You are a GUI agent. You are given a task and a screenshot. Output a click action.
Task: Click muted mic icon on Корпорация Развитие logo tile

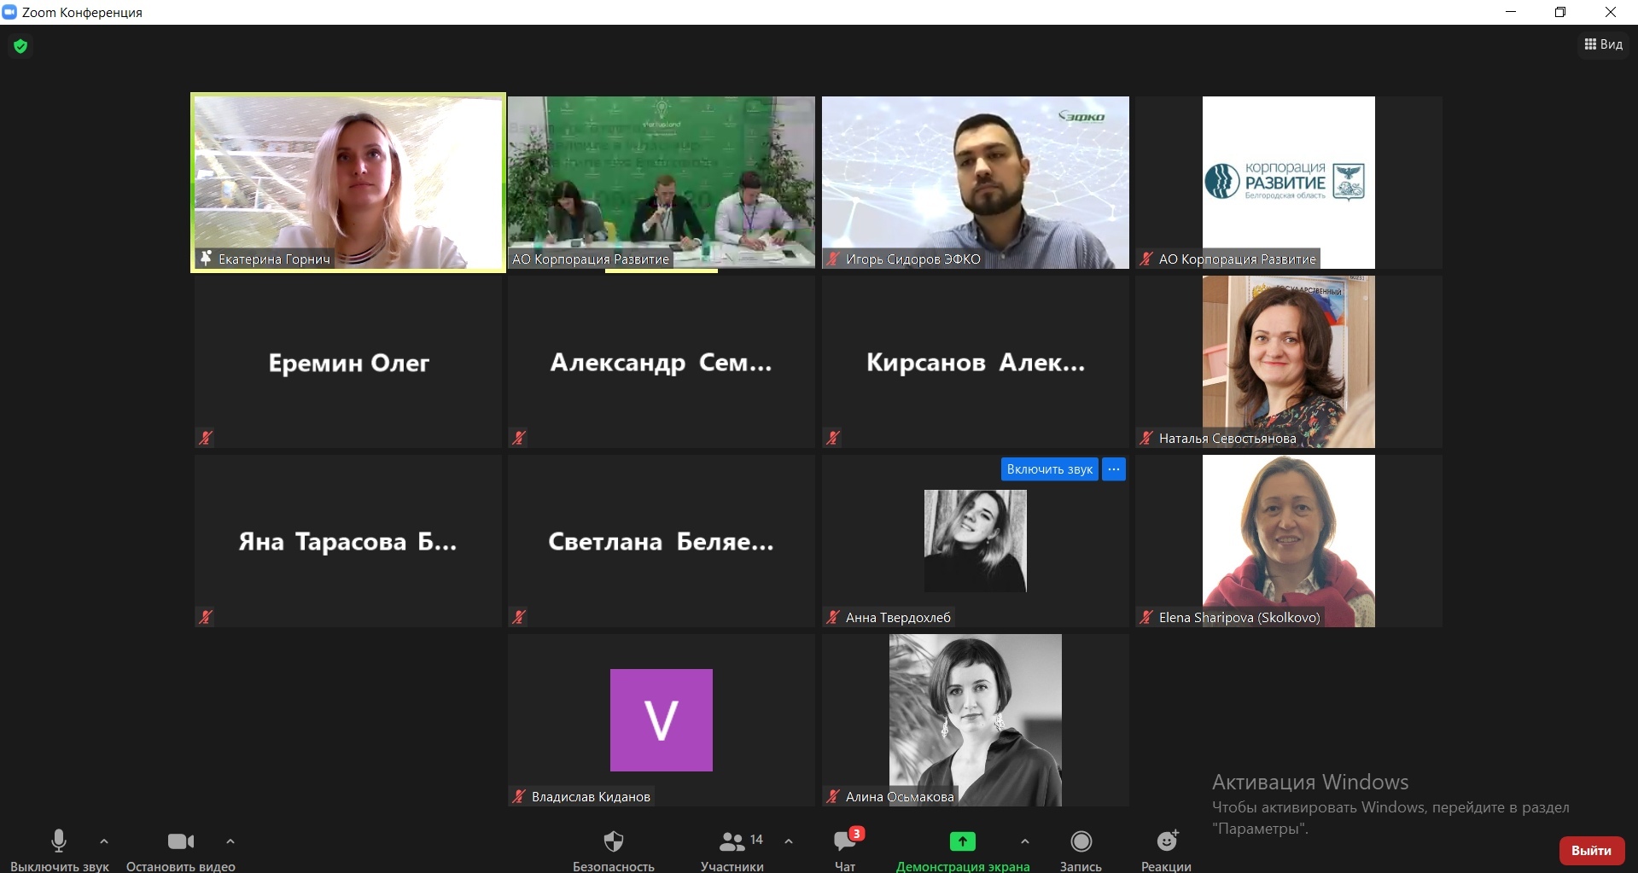pyautogui.click(x=1146, y=259)
